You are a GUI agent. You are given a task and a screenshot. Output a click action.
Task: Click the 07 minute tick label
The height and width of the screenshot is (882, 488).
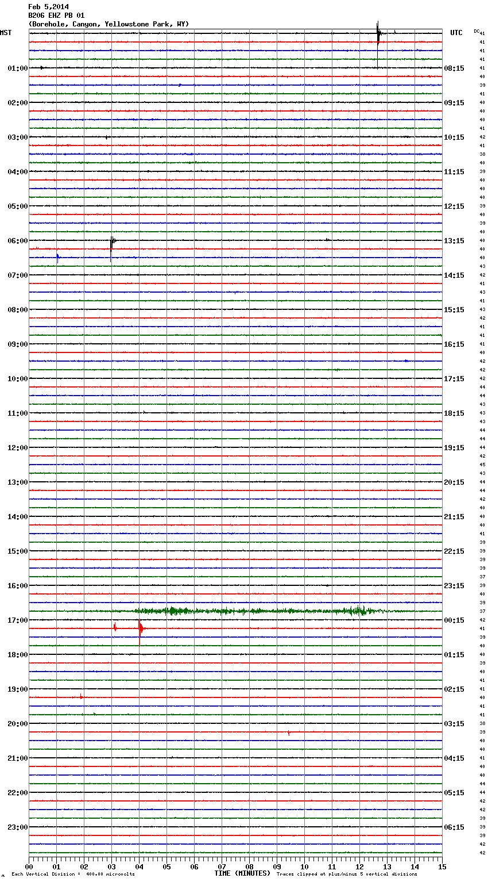222,866
